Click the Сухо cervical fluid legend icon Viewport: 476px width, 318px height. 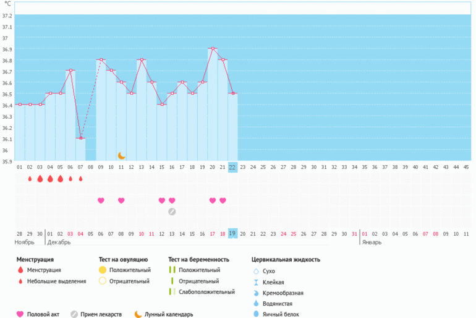[x=256, y=271]
